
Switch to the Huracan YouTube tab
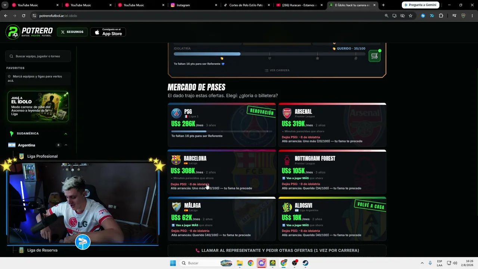(x=299, y=5)
